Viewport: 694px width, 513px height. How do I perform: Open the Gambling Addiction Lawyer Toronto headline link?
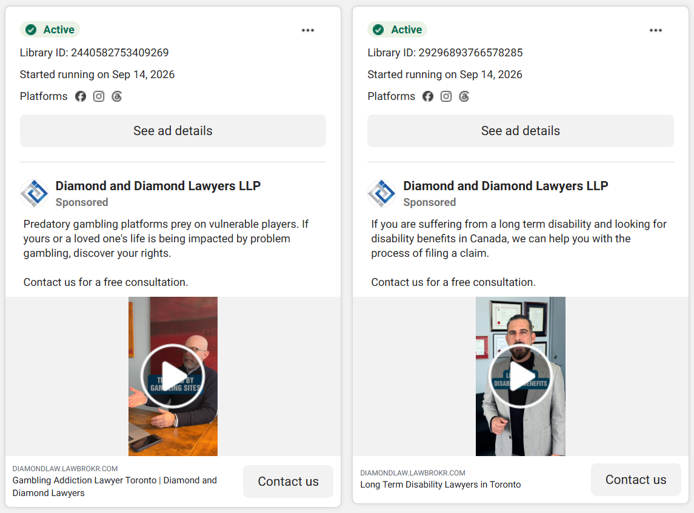115,486
